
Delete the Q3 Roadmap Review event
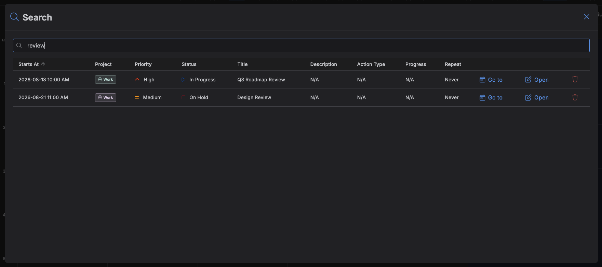click(575, 79)
